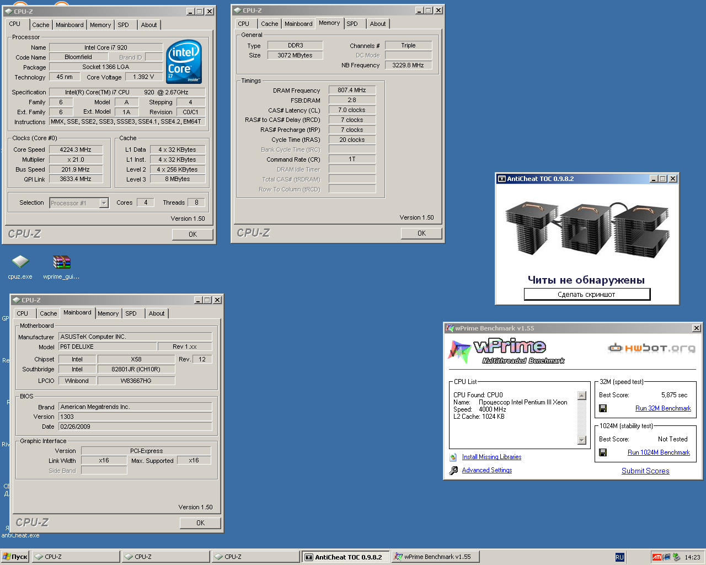Screen dimensions: 706x565
Task: Click Run 32M Benchmark link
Action: [x=663, y=408]
